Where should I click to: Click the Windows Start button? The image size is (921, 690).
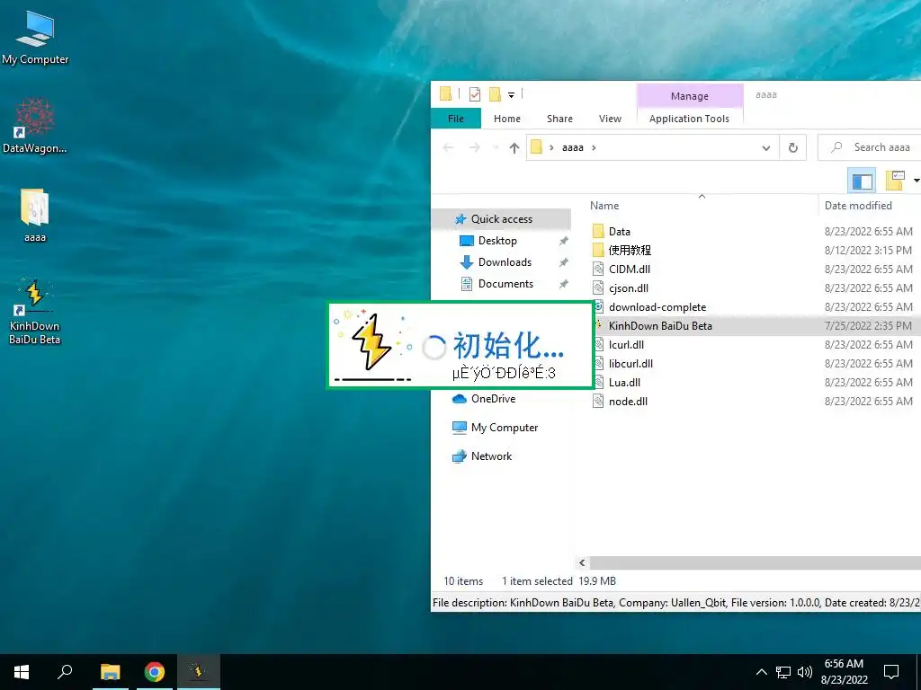[x=22, y=672]
